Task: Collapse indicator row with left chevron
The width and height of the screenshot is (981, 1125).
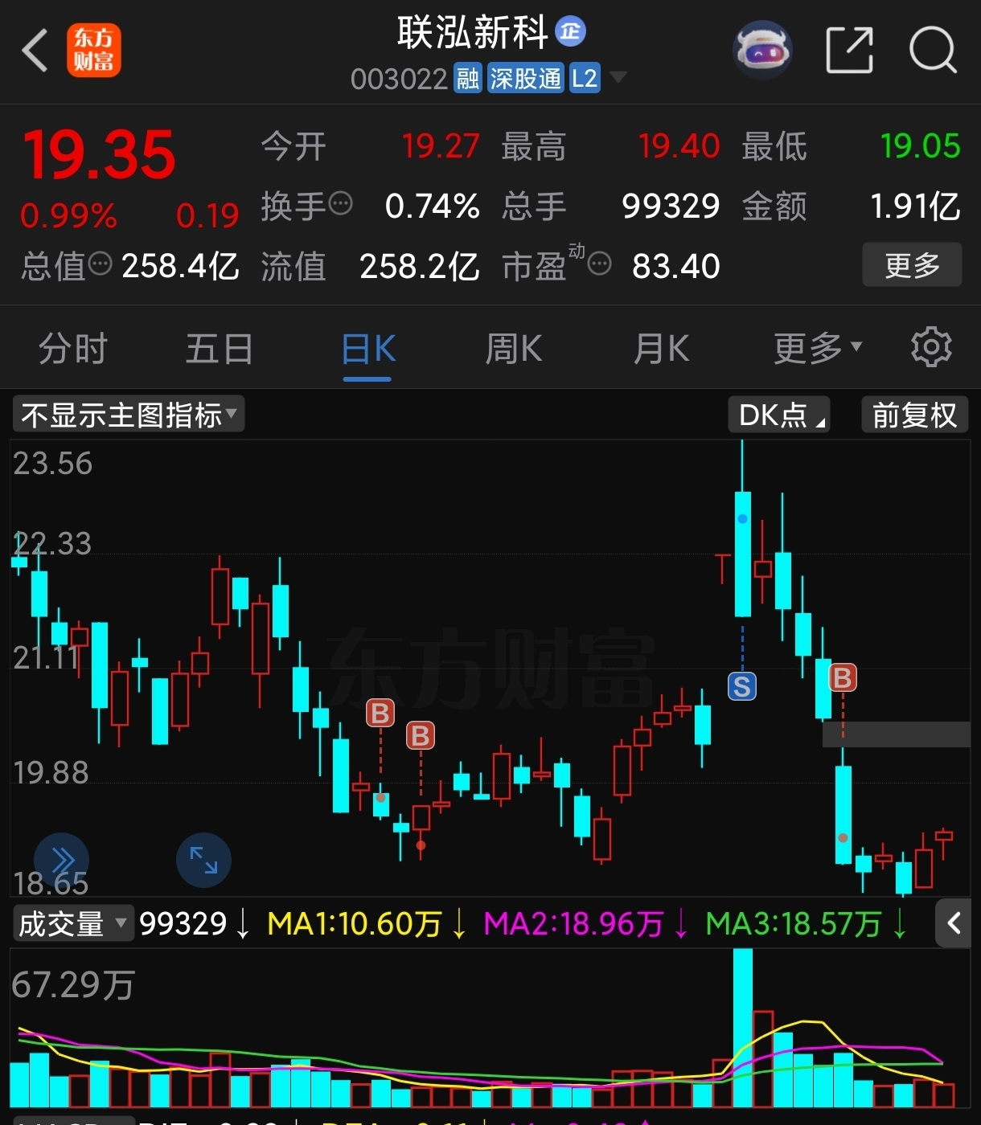Action: (954, 922)
